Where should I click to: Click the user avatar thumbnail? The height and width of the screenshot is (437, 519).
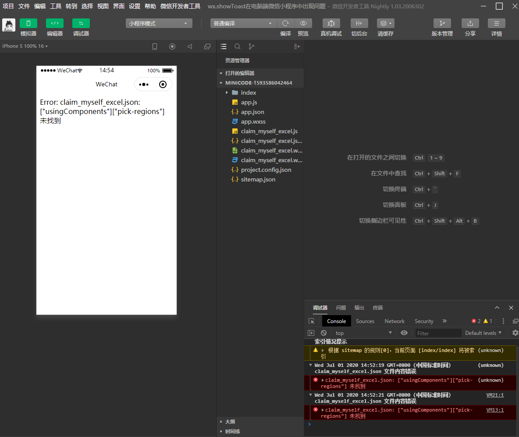[9, 25]
